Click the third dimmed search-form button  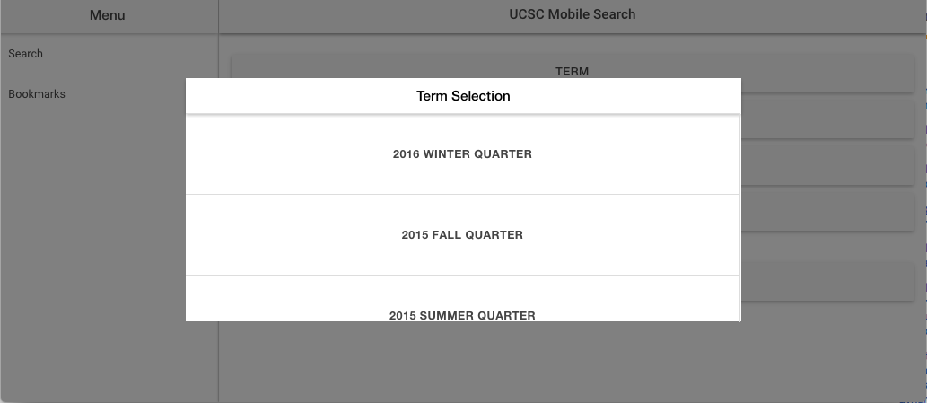(826, 166)
